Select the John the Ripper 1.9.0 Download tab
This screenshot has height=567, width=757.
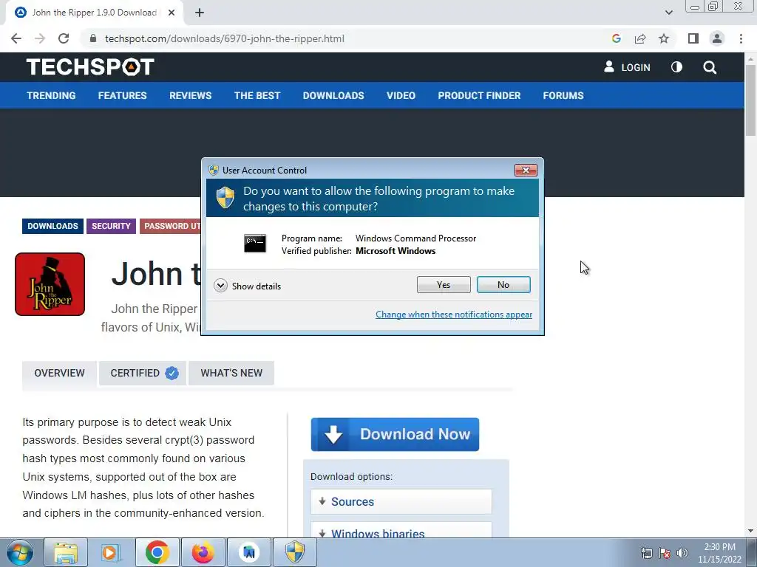click(x=94, y=13)
